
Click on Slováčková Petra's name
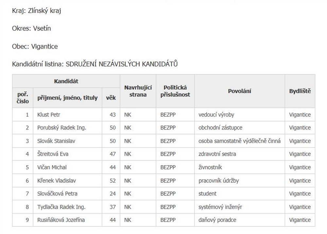(x=57, y=194)
